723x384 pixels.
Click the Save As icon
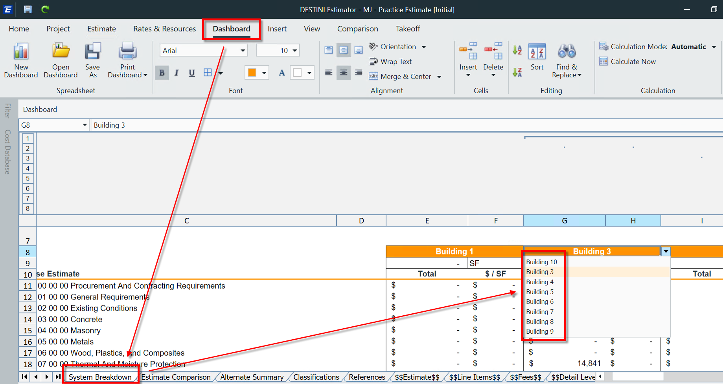(x=92, y=51)
